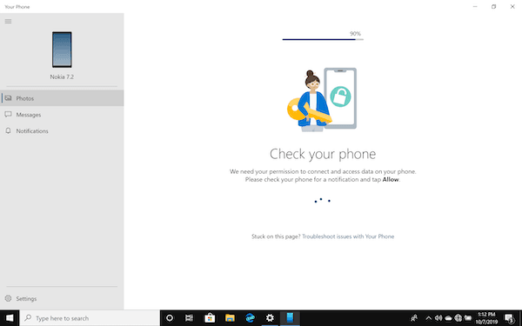Click the Check your phone heading
The height and width of the screenshot is (326, 522).
(x=323, y=154)
